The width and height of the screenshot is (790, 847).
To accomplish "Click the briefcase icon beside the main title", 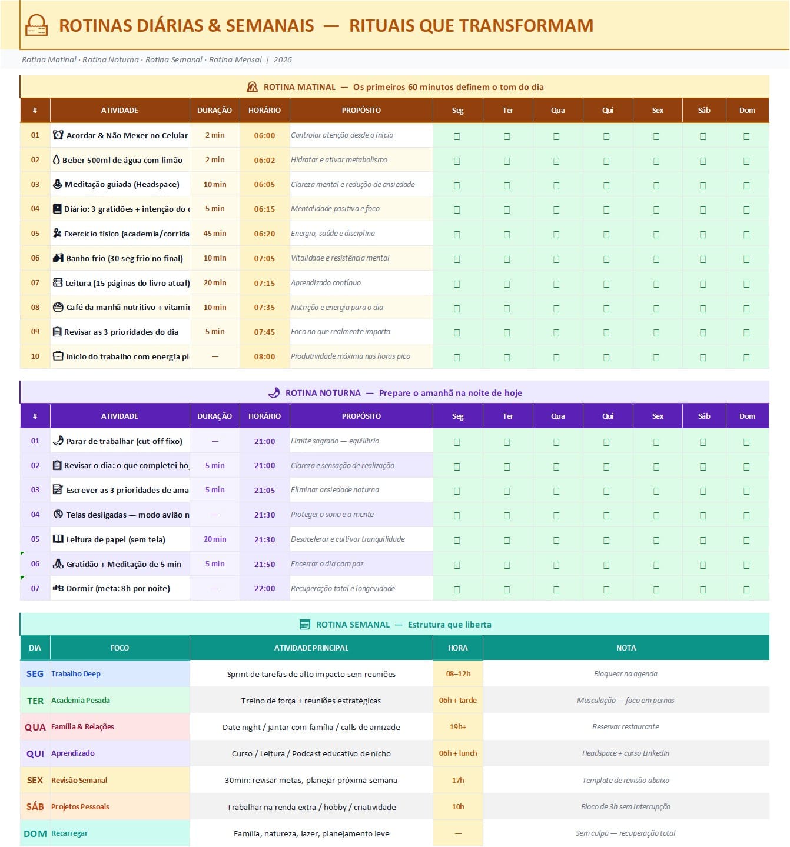I will [x=36, y=25].
